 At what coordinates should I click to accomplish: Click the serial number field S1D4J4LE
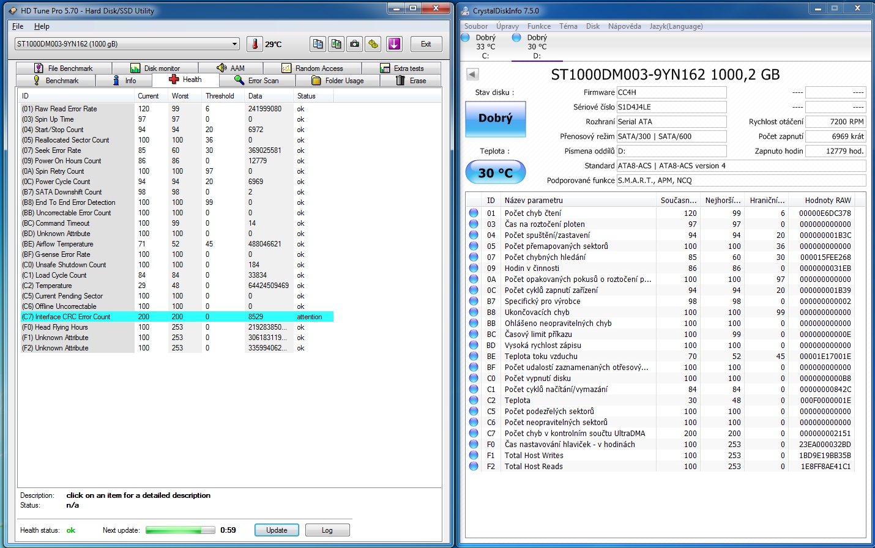pyautogui.click(x=671, y=107)
